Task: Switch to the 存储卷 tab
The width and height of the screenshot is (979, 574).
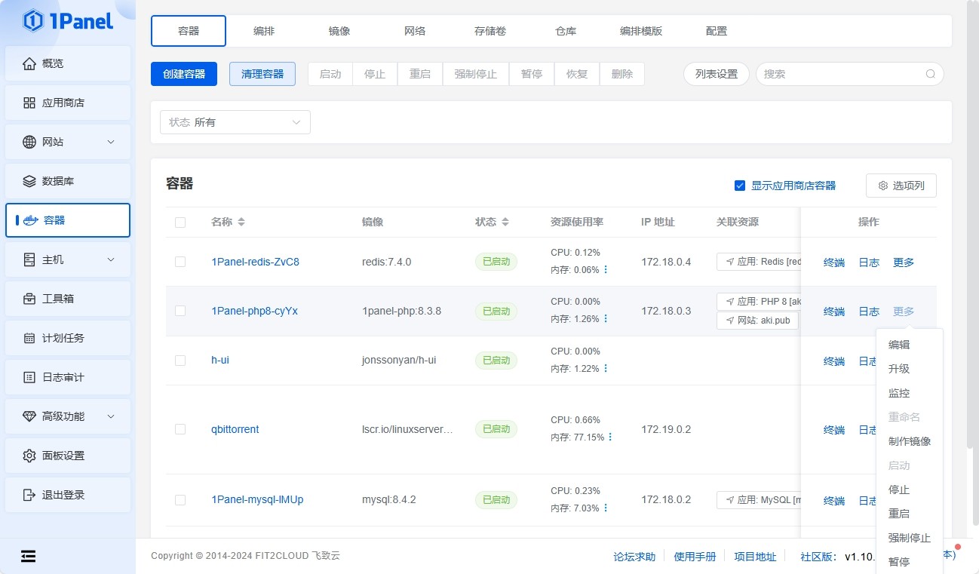Action: [490, 31]
